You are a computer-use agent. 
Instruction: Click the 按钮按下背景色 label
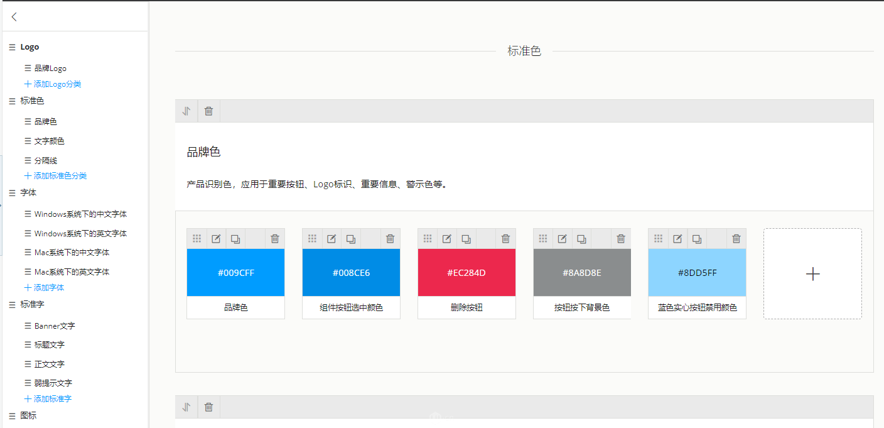point(582,308)
